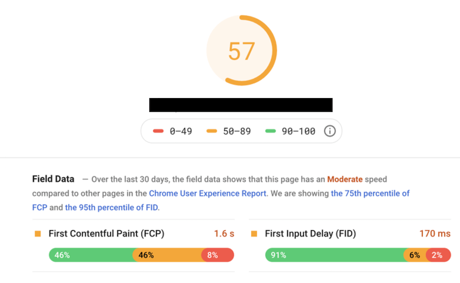Screen dimensions: 460x283
Task: Click the red 0–49 legend marker
Action: (158, 131)
